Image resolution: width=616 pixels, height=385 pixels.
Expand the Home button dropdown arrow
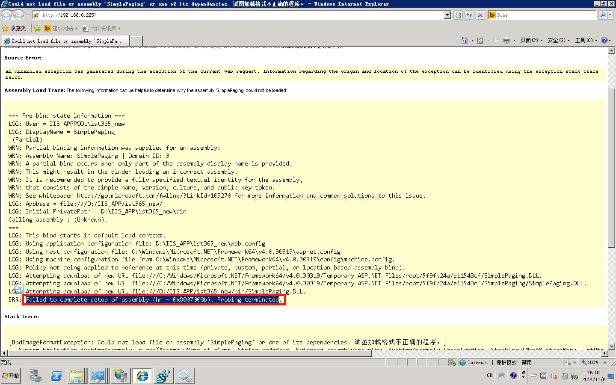point(472,40)
